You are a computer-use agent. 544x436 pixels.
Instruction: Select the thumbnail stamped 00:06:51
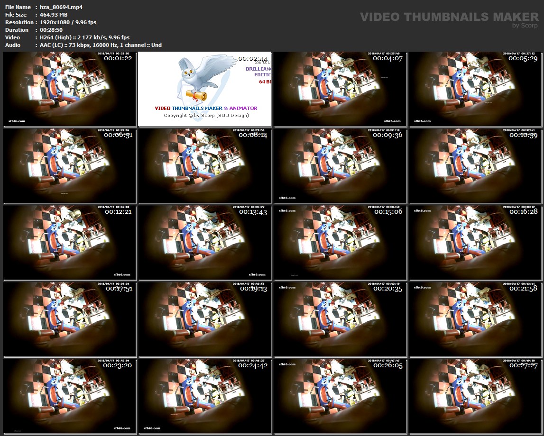click(69, 166)
